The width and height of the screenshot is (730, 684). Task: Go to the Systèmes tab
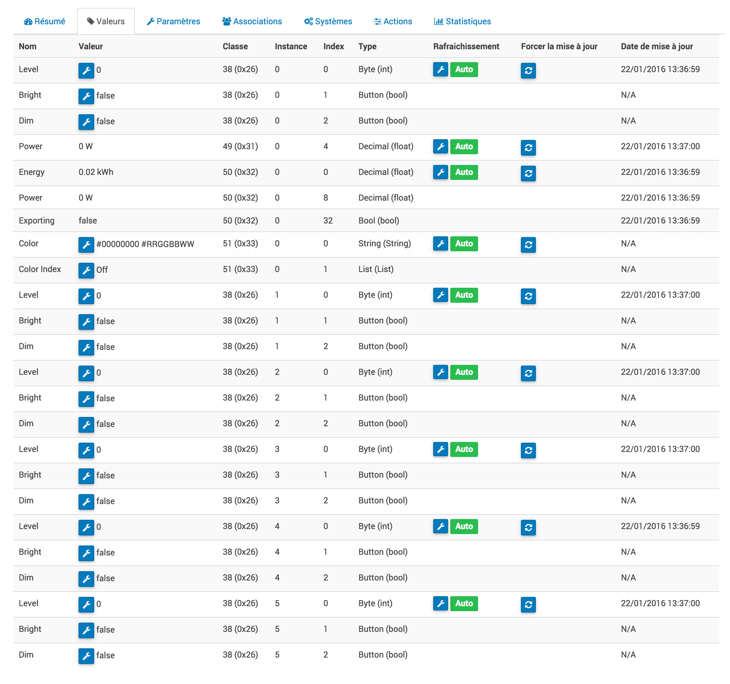[x=328, y=21]
